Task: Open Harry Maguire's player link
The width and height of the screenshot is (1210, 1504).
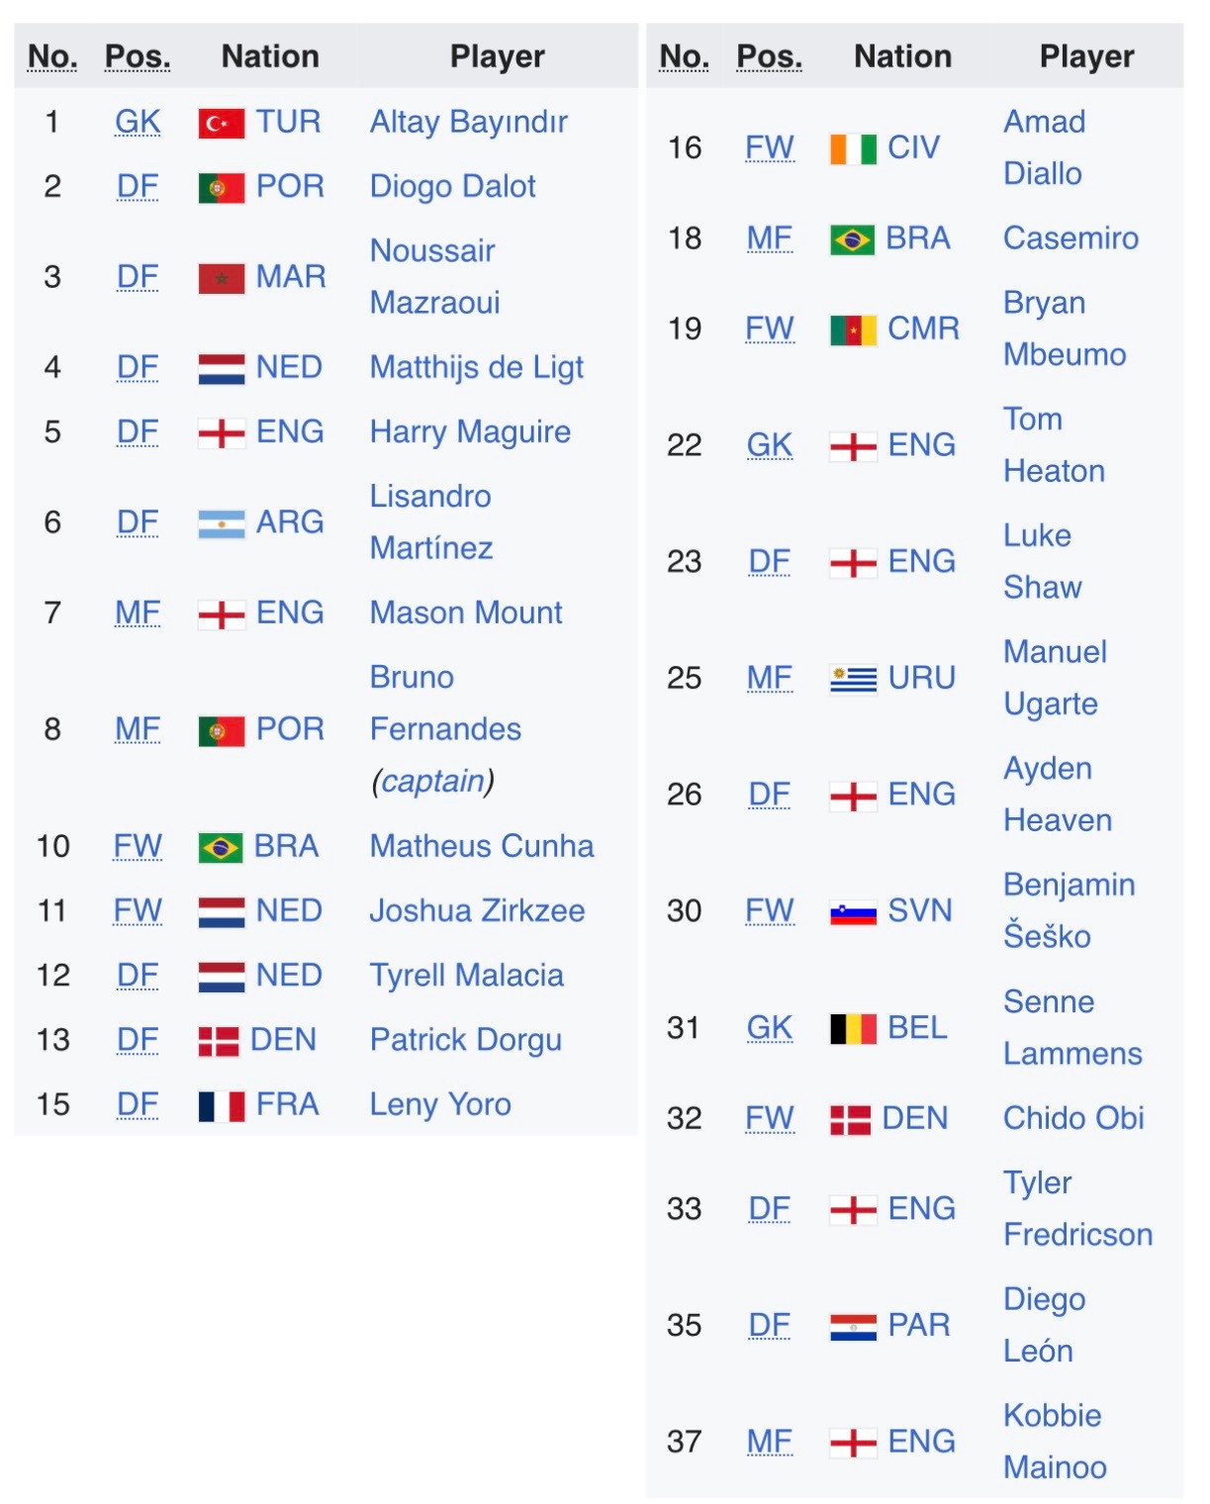Action: pyautogui.click(x=469, y=432)
